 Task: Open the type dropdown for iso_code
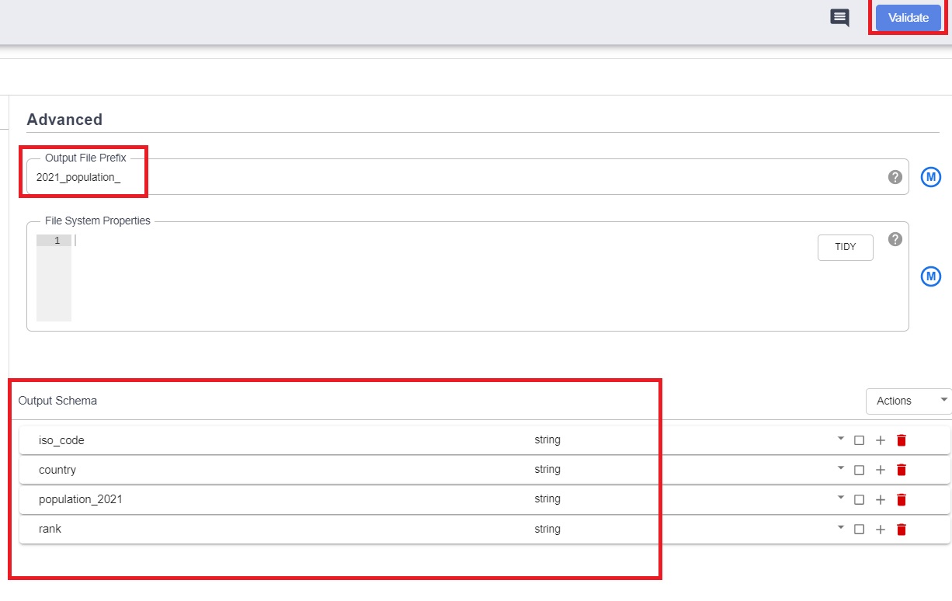839,439
